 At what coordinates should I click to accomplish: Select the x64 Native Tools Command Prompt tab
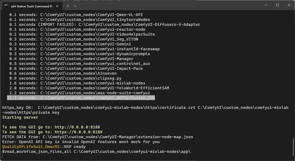[x=32, y=6]
